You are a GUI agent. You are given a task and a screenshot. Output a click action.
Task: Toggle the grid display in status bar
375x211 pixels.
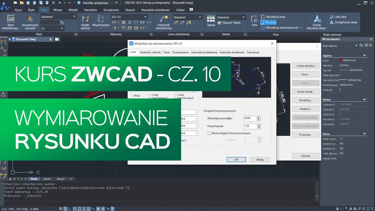[65, 209]
